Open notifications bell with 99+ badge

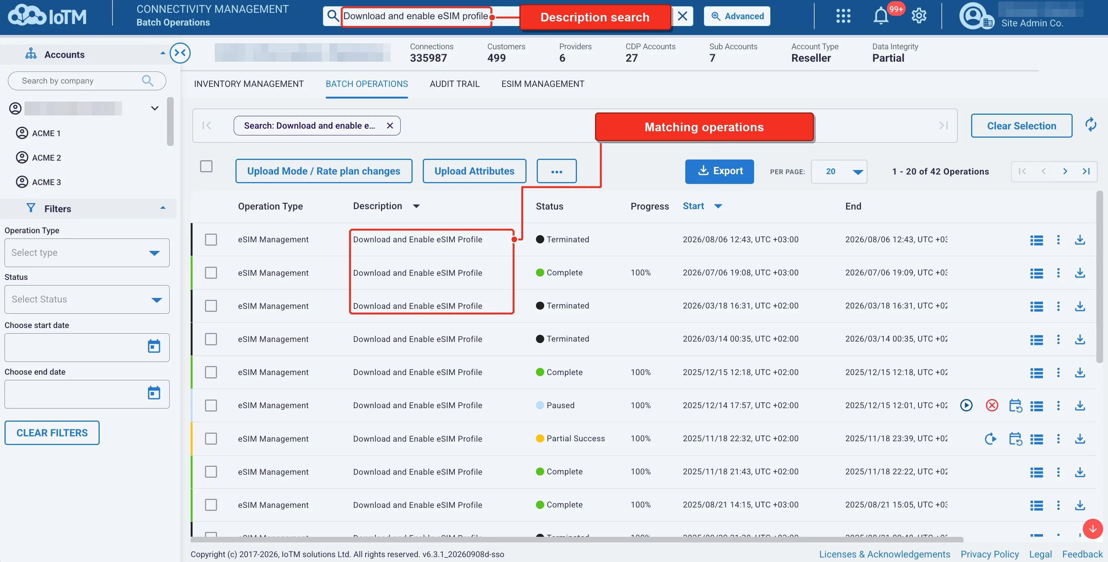[x=881, y=16]
